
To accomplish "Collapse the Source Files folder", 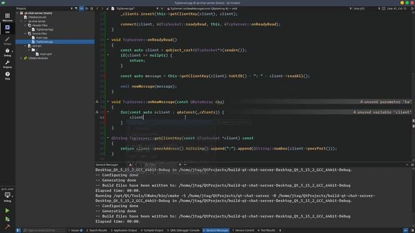I will [x=25, y=34].
